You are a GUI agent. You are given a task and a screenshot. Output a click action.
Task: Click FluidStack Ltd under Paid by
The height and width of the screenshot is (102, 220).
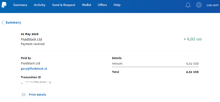tap(30, 63)
